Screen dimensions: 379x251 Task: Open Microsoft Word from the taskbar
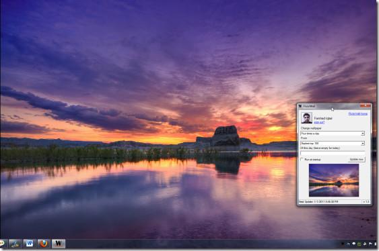click(30, 244)
